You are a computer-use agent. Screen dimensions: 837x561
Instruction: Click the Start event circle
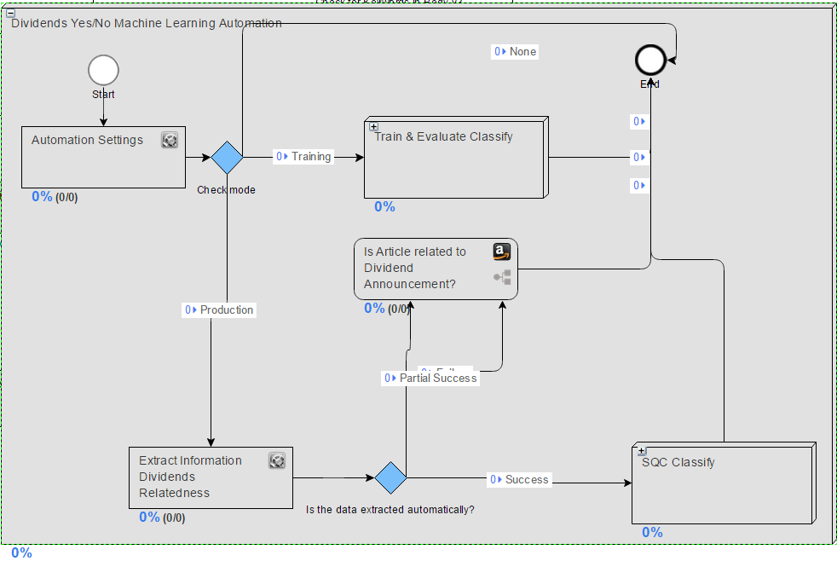tap(103, 70)
